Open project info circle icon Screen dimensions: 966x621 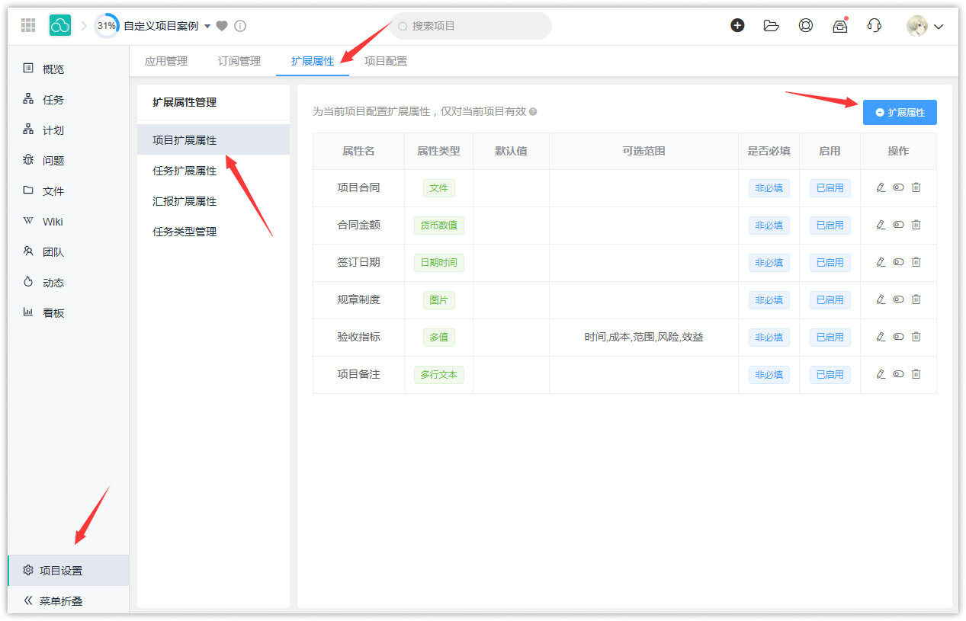240,26
